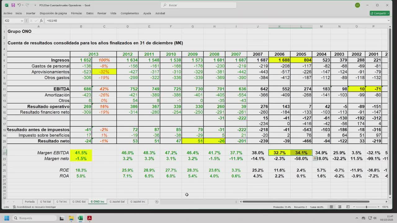Redo the action with the redo arrow
Screen dimensions: 397x223
27,5
